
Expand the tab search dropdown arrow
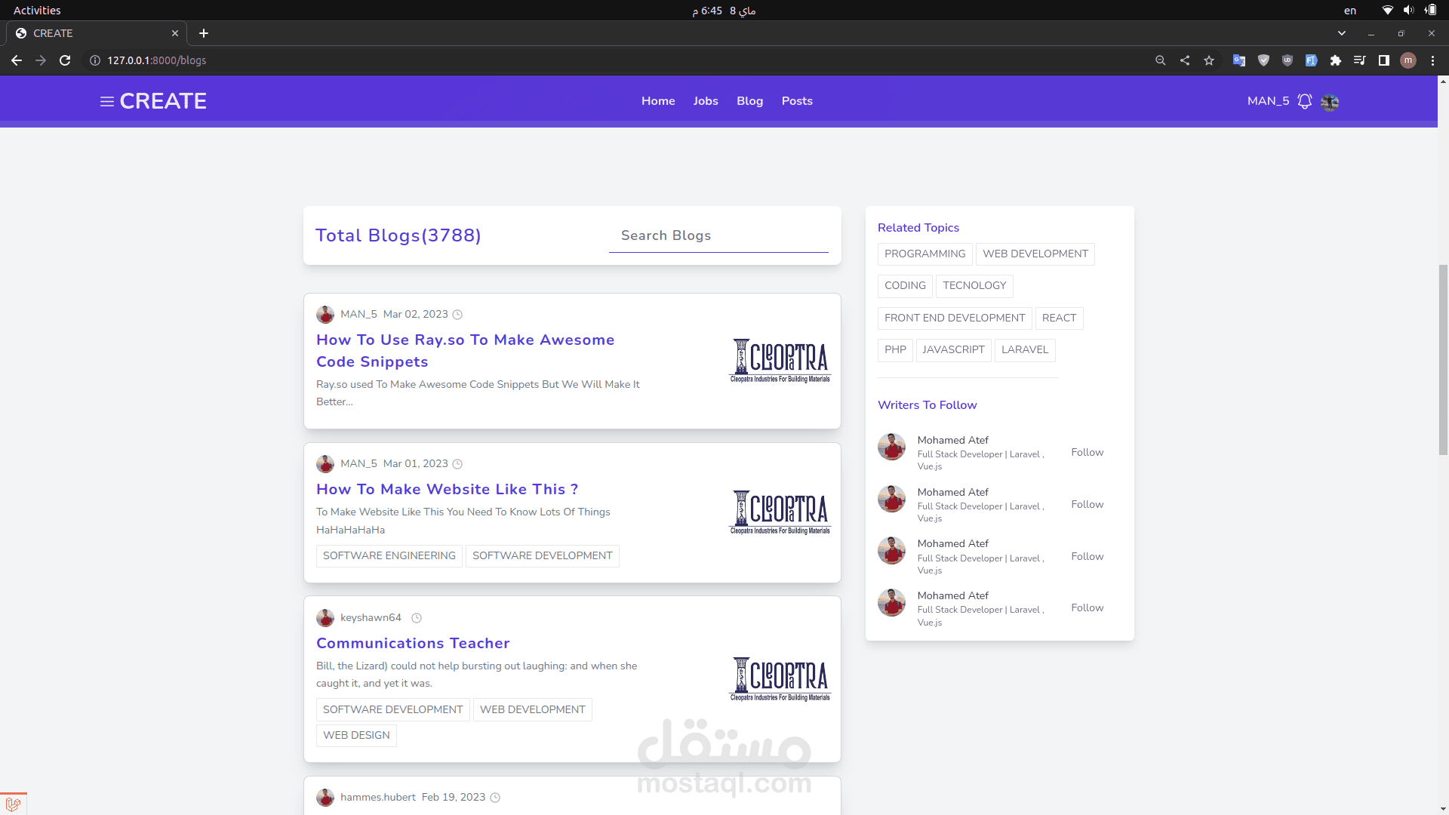[1341, 33]
